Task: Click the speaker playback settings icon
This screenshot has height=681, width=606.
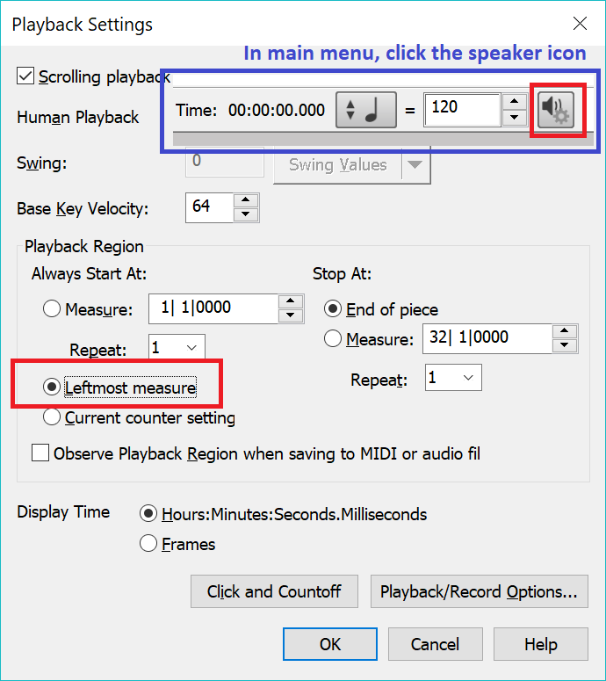Action: click(555, 110)
